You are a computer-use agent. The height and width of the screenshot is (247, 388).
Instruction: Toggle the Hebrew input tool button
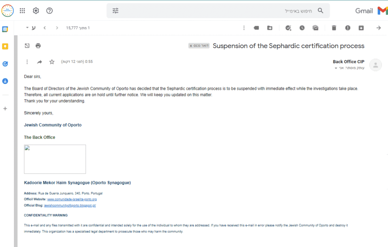[x=33, y=28]
